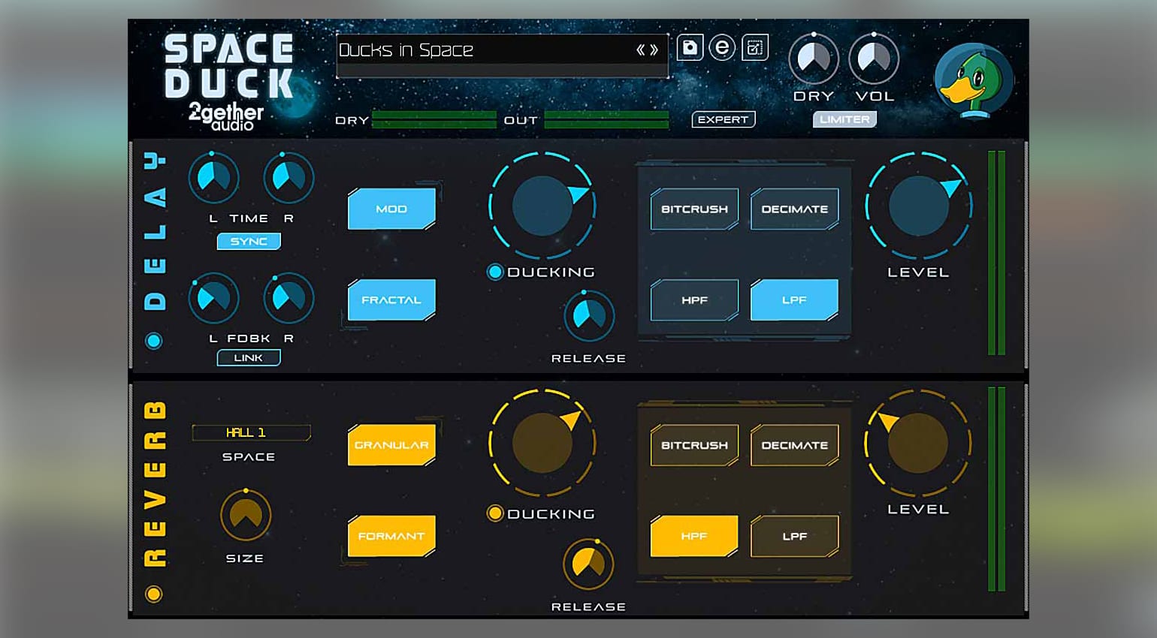The height and width of the screenshot is (638, 1157).
Task: Click the resize window icon
Action: (x=754, y=47)
